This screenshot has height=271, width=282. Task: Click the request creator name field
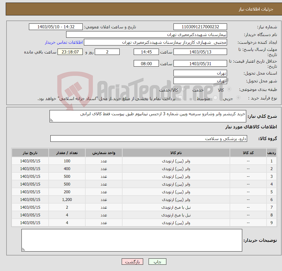pyautogui.click(x=155, y=42)
